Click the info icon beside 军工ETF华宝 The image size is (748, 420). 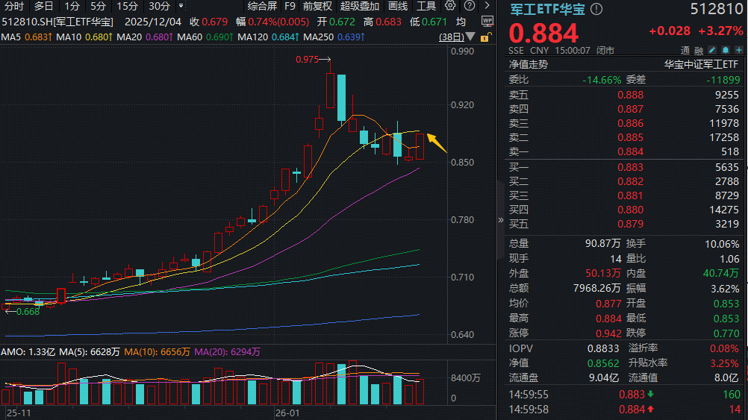(596, 10)
